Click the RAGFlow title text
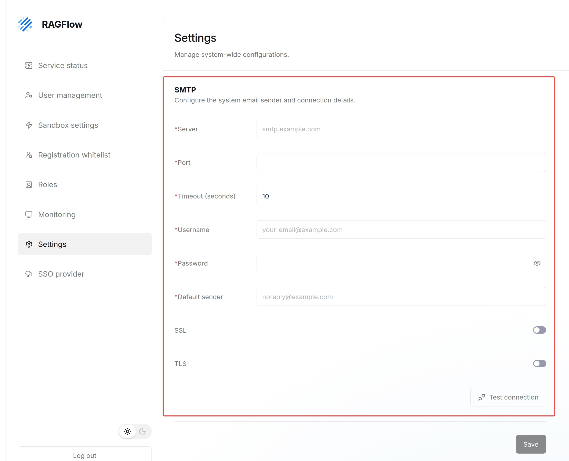Viewport: 569px width, 461px height. click(x=62, y=24)
